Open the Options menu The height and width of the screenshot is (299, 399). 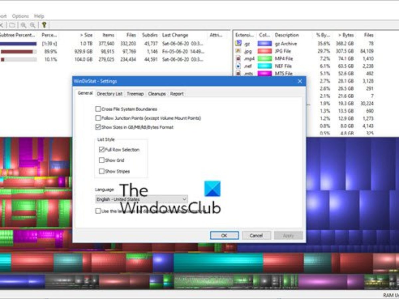tap(20, 16)
